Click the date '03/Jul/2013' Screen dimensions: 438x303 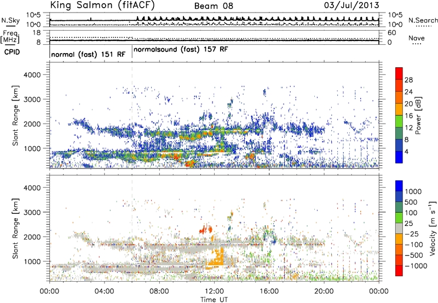tap(351, 5)
